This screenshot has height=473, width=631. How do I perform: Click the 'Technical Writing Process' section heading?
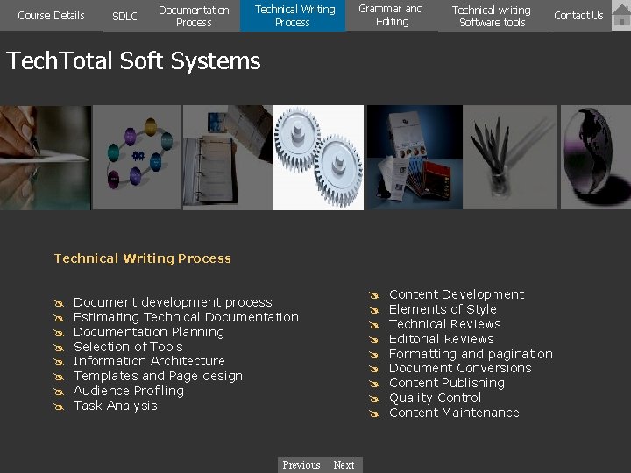tap(143, 258)
